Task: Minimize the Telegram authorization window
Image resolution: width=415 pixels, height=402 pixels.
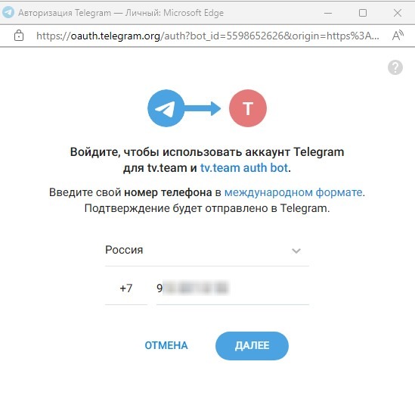Action: click(328, 13)
